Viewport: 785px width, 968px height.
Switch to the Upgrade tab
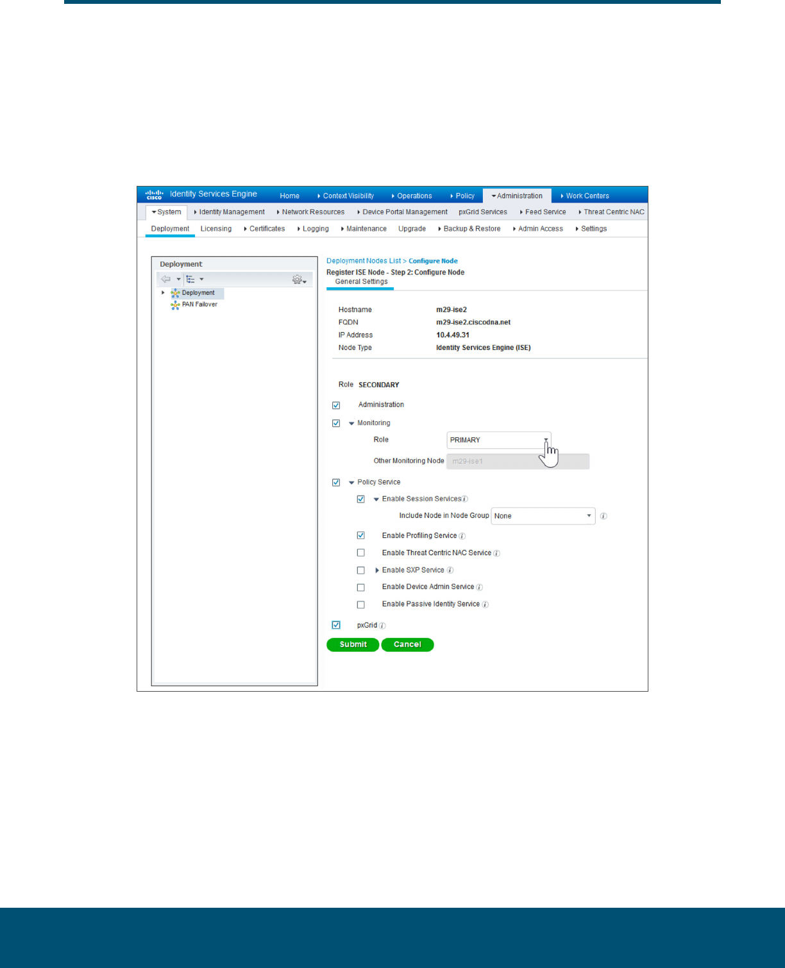(x=412, y=229)
